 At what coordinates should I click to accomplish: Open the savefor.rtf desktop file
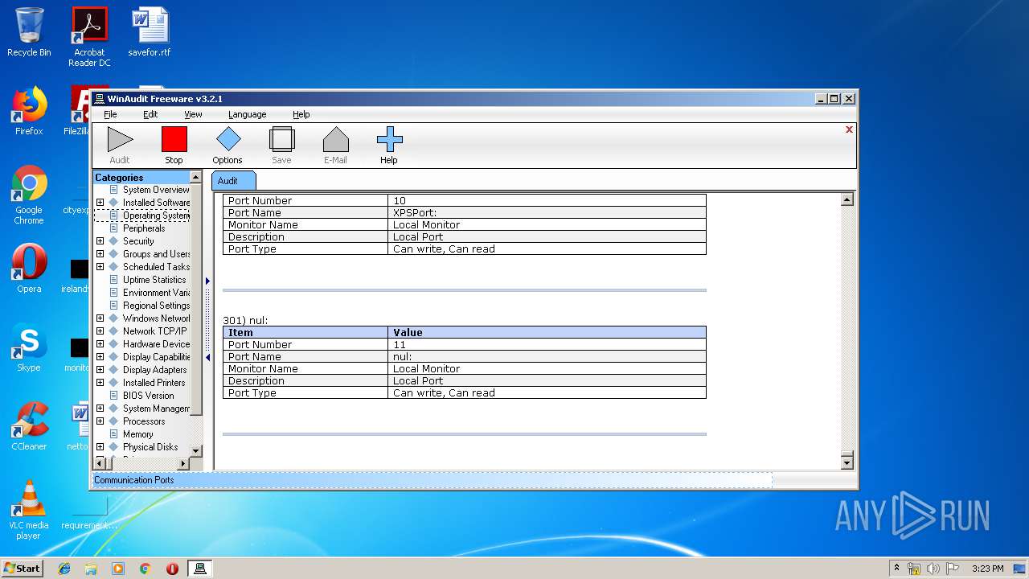150,32
